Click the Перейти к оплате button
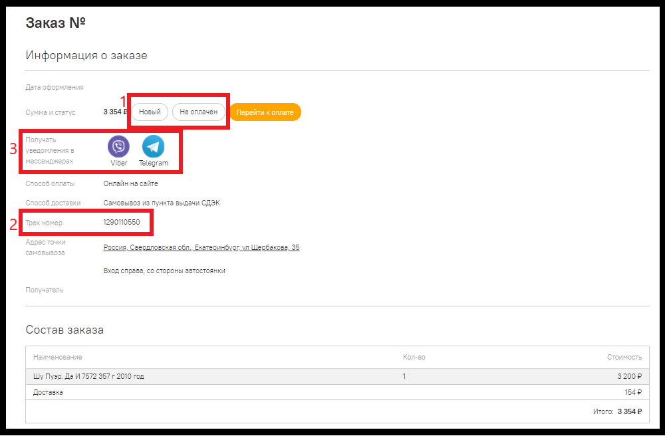665x436 pixels. click(265, 112)
